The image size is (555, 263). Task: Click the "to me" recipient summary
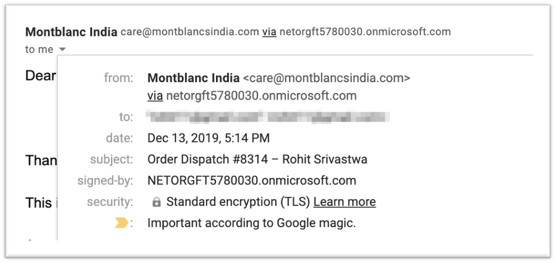pos(39,49)
